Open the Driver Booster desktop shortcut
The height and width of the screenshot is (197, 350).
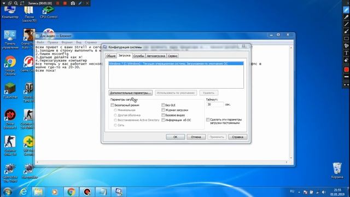tap(10, 119)
